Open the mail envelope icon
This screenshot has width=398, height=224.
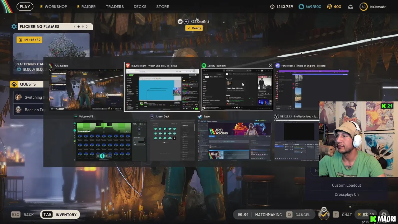pyautogui.click(x=351, y=7)
